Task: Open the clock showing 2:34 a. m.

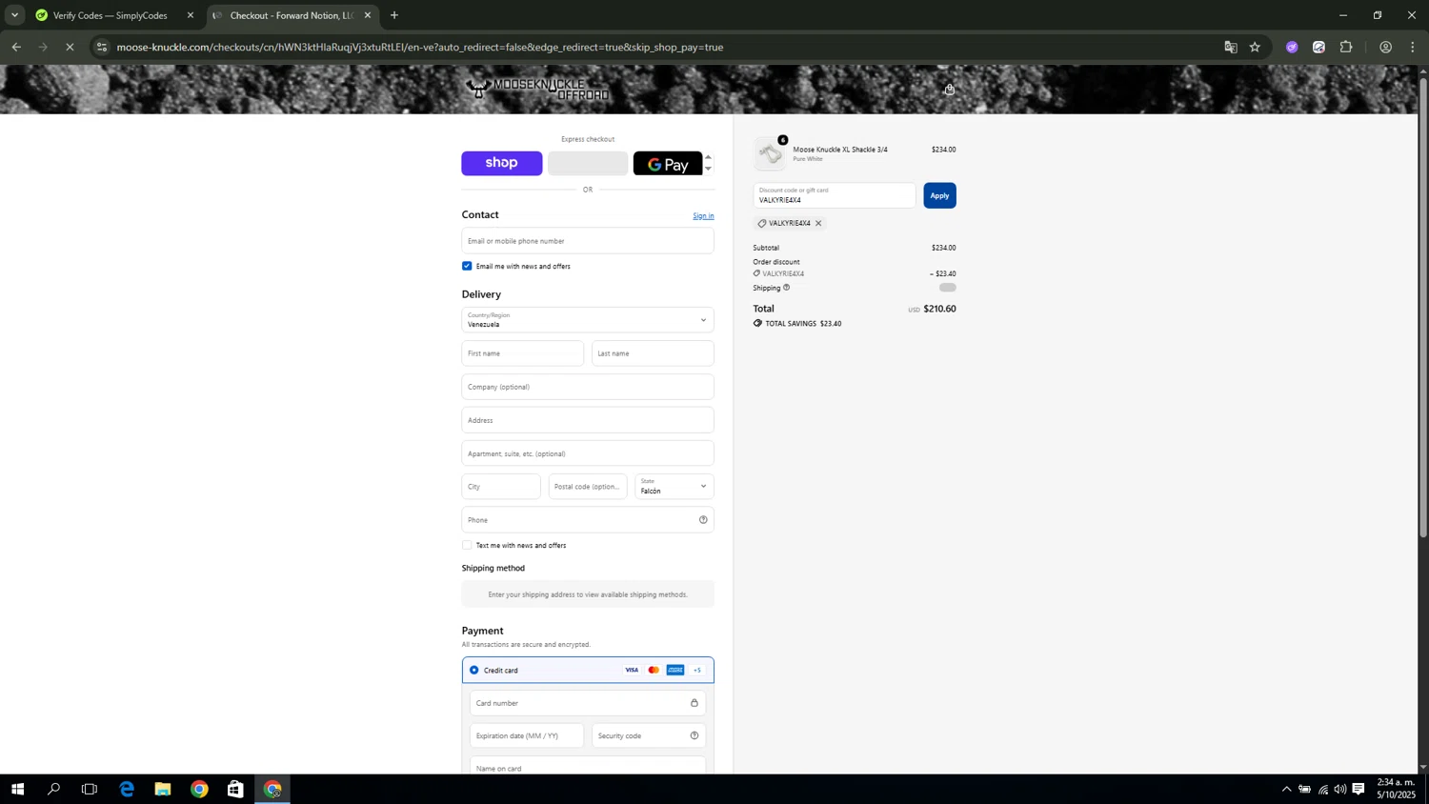Action: (1397, 789)
